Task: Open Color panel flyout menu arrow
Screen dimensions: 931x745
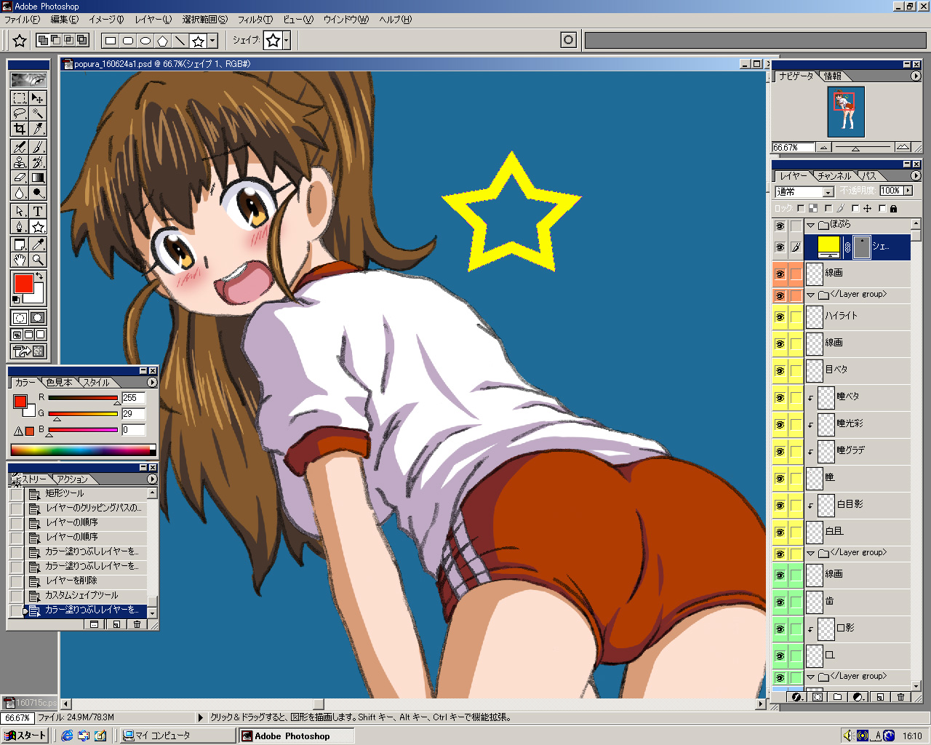Action: tap(152, 382)
